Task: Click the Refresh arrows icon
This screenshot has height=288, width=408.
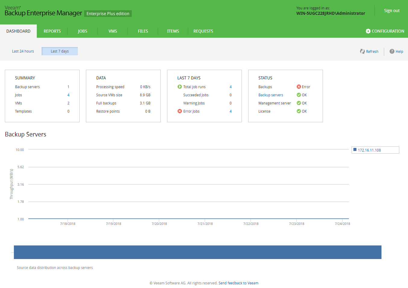Action: (x=362, y=51)
